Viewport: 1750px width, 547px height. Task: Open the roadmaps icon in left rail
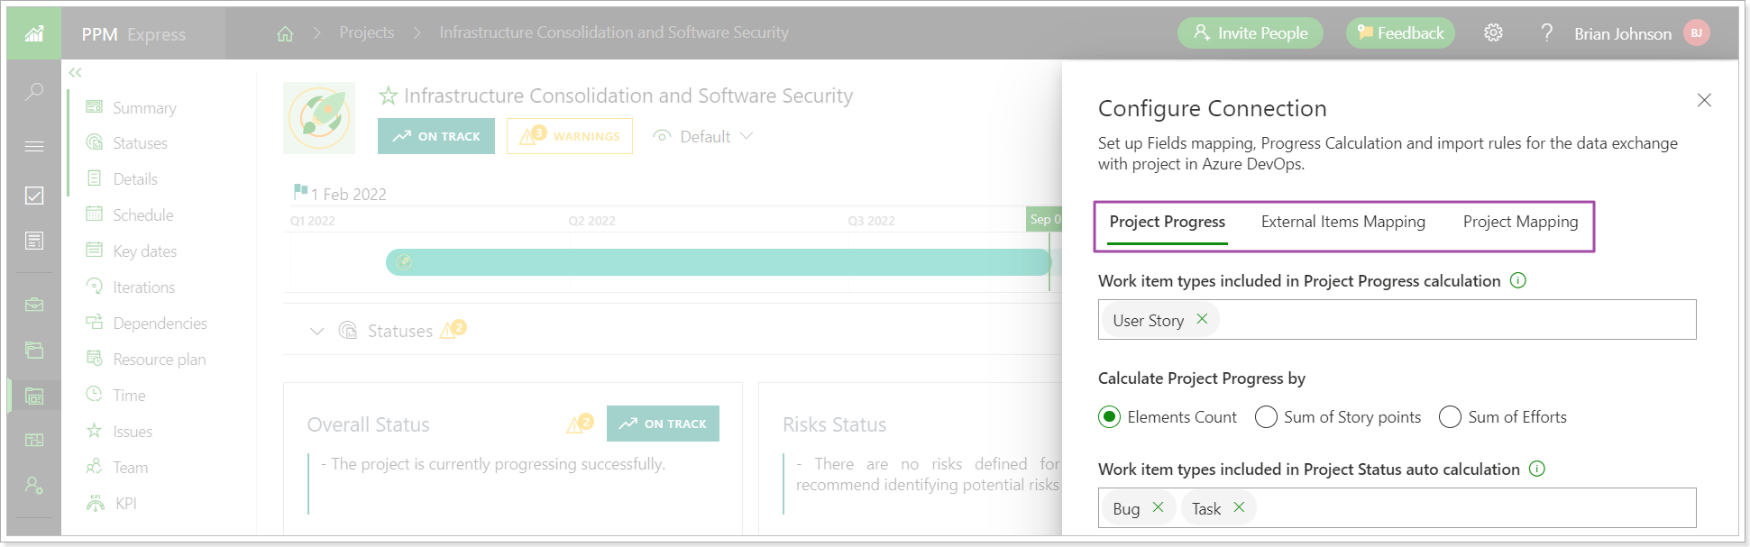click(34, 440)
